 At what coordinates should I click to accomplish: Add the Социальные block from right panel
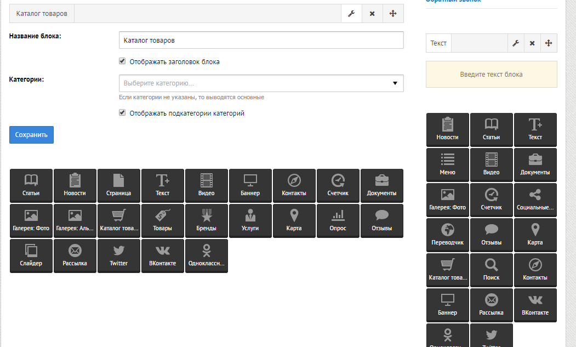coord(535,200)
